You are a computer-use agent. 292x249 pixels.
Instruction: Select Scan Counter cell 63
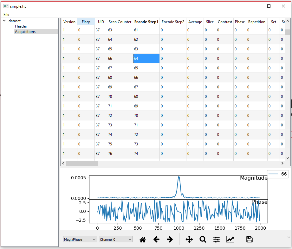pos(120,30)
